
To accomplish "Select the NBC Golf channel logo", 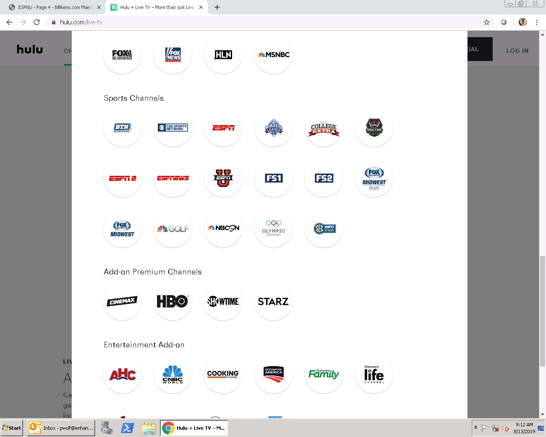I will coord(173,228).
